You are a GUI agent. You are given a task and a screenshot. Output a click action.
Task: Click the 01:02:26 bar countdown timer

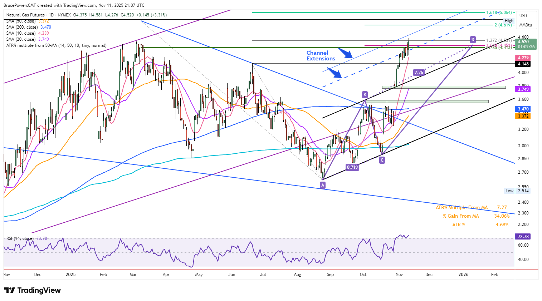[x=526, y=47]
